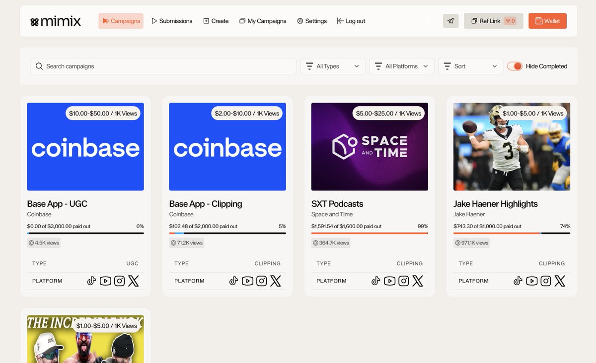
Task: Expand the All Types filter dropdown
Action: [333, 66]
